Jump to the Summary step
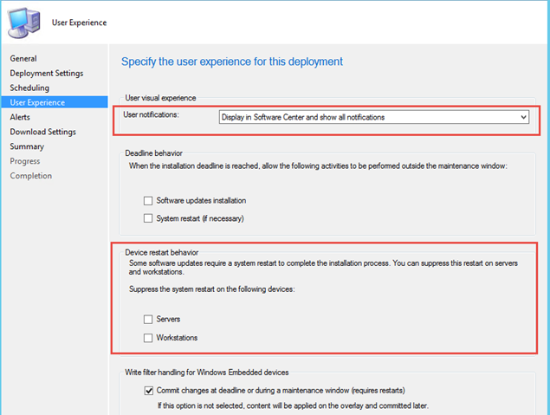 (x=27, y=146)
